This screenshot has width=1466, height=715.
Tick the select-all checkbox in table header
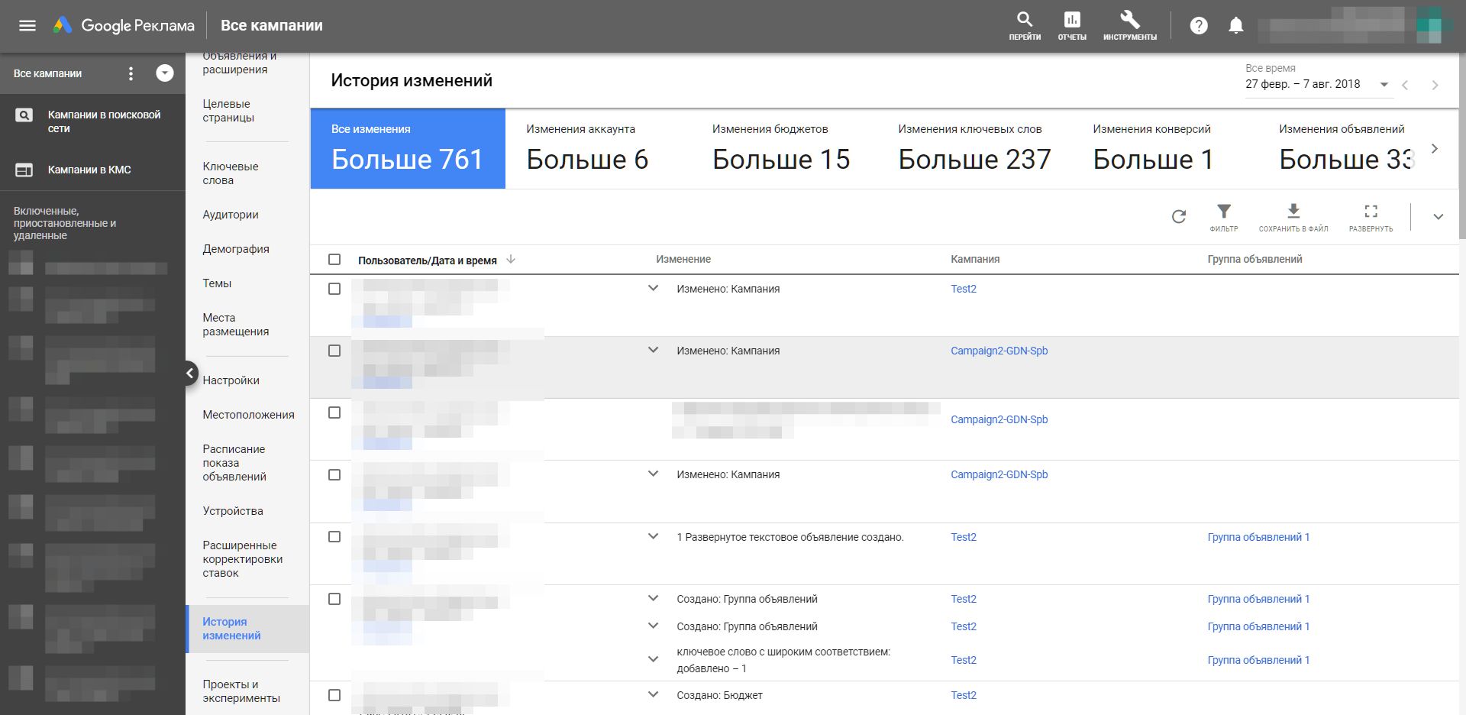334,260
